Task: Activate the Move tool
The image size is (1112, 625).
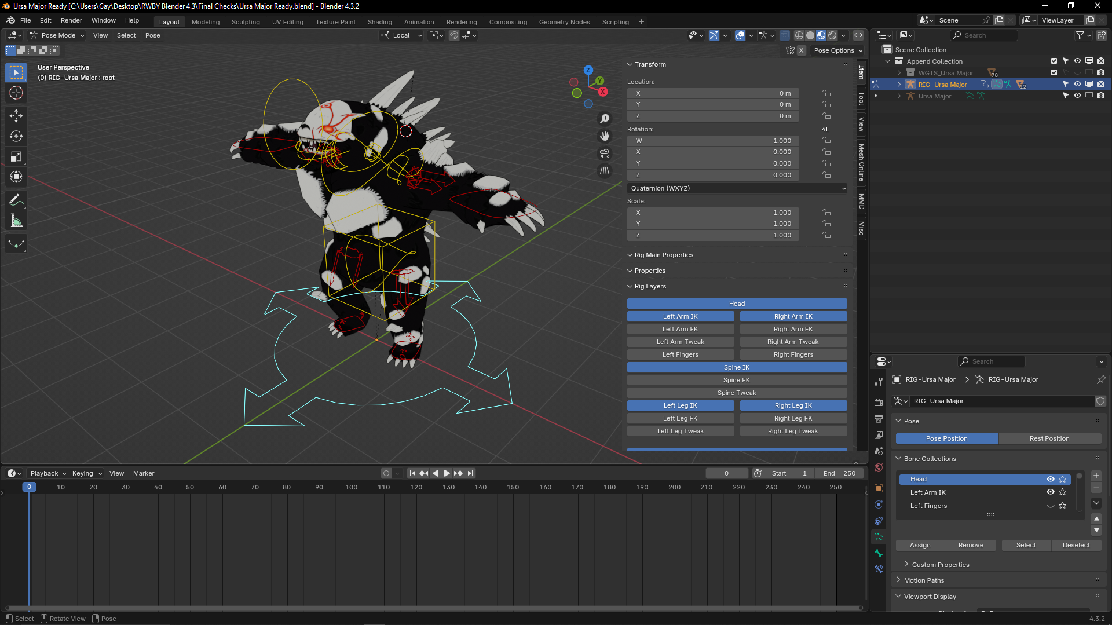Action: pyautogui.click(x=16, y=116)
